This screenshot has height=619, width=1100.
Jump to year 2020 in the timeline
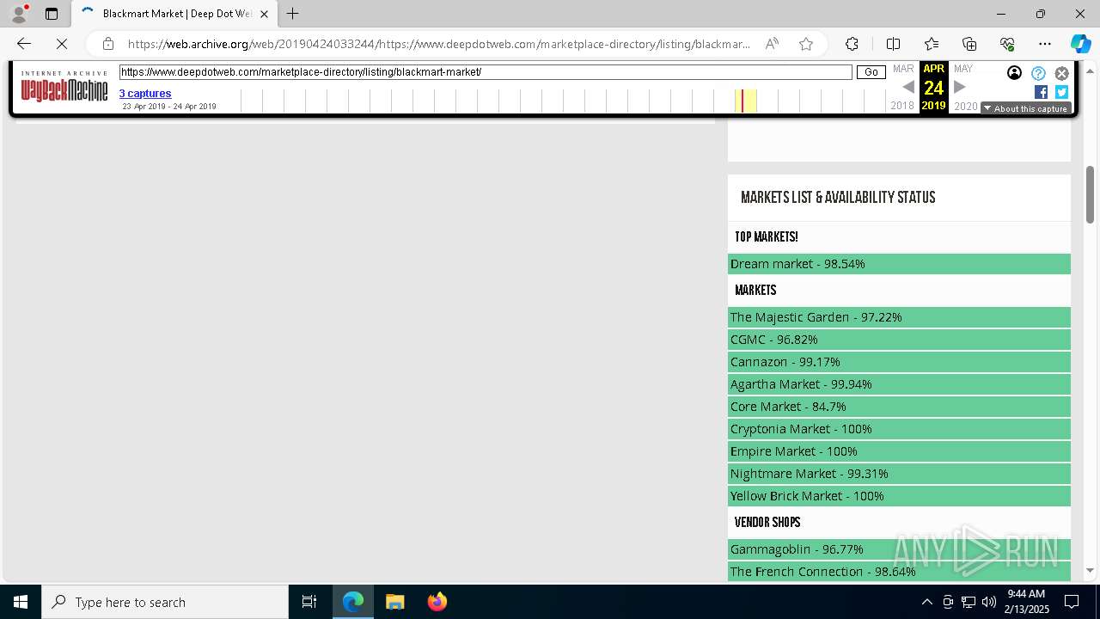pos(966,106)
